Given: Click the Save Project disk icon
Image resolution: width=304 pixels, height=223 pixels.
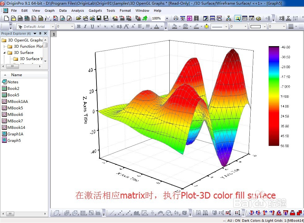Looking at the screenshot, I should pos(99,18).
